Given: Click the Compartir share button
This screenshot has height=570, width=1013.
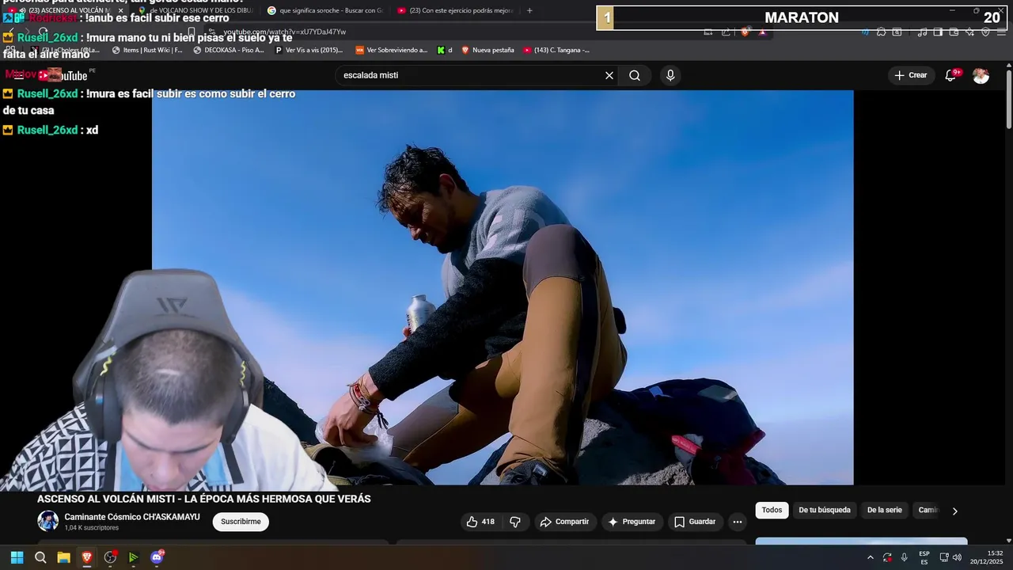Looking at the screenshot, I should click(564, 522).
